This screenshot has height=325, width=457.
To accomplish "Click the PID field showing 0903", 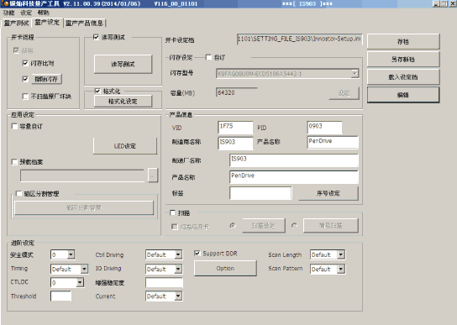I will pyautogui.click(x=324, y=128).
